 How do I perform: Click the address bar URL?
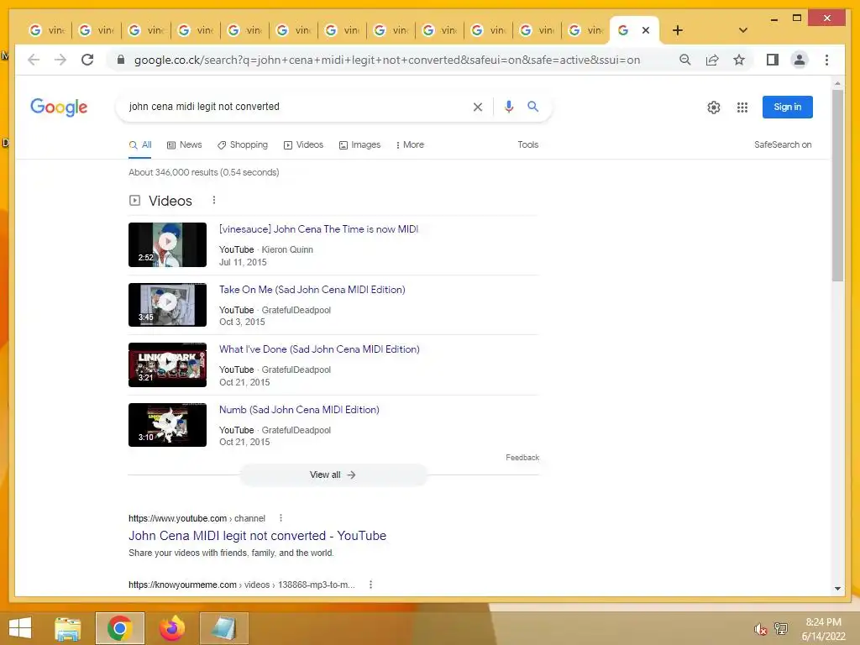tap(387, 60)
